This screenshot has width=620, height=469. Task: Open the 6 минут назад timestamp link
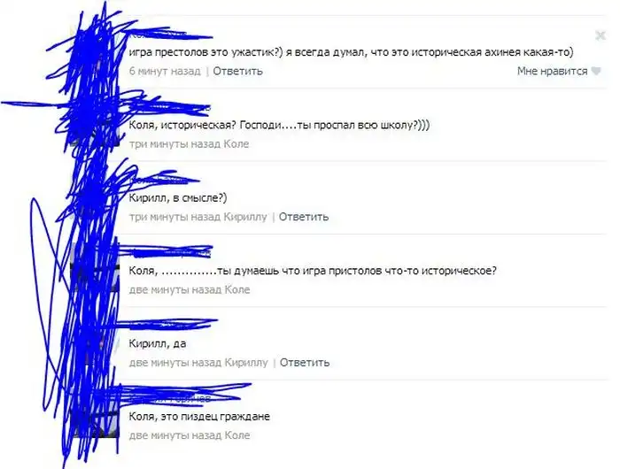(x=165, y=71)
